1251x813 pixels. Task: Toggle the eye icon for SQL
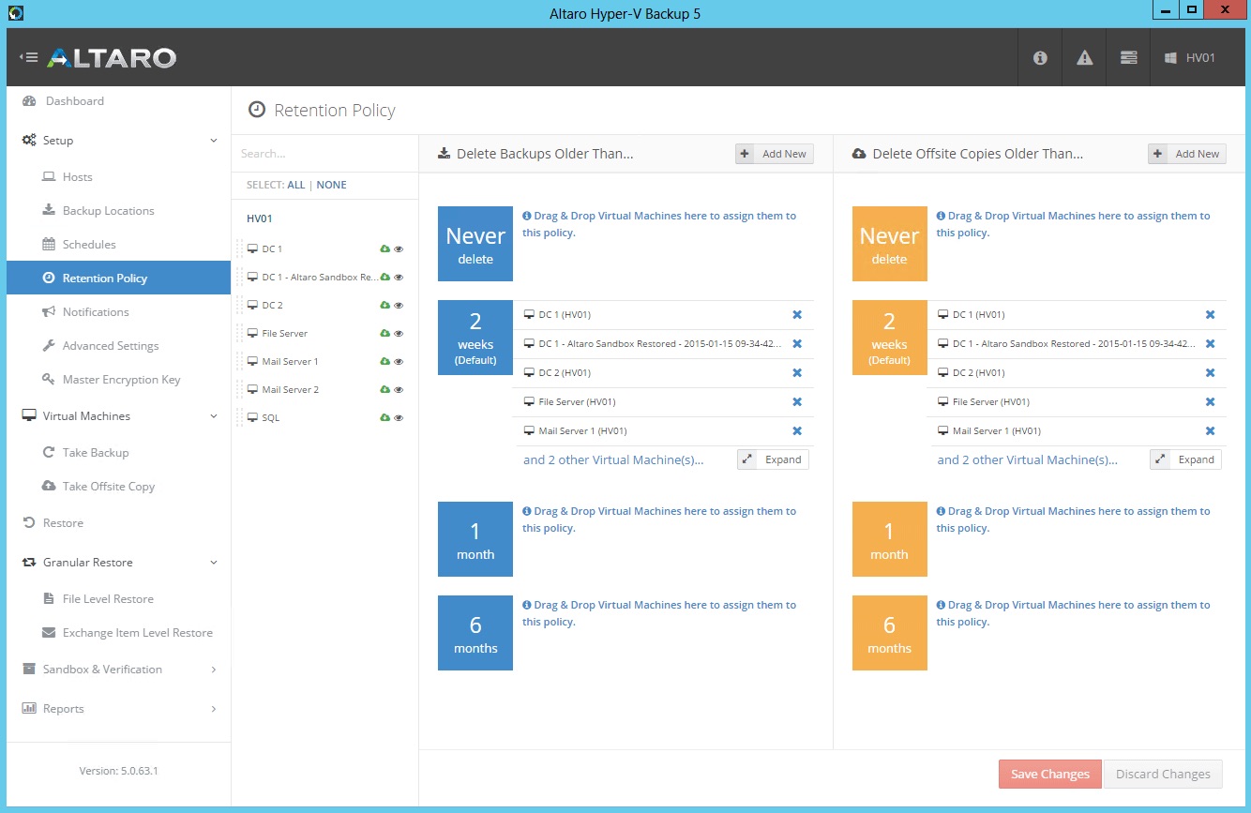click(x=399, y=418)
